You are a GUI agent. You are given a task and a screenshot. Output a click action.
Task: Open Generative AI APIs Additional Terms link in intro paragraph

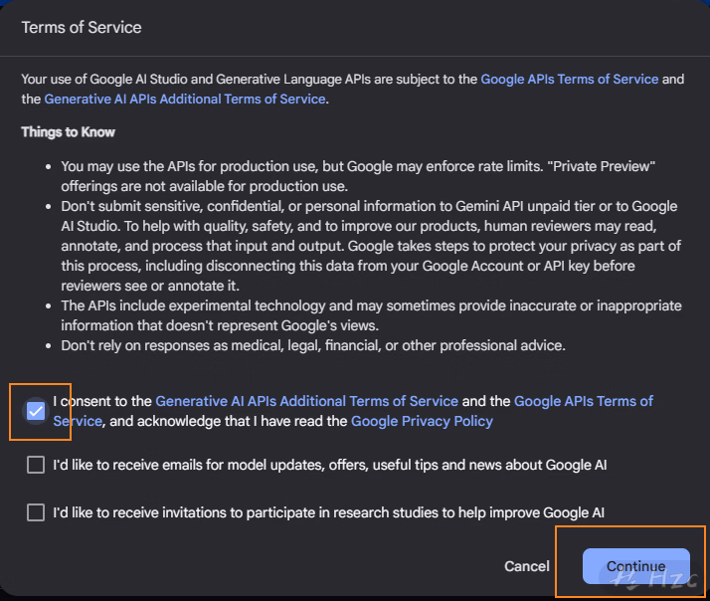(185, 99)
